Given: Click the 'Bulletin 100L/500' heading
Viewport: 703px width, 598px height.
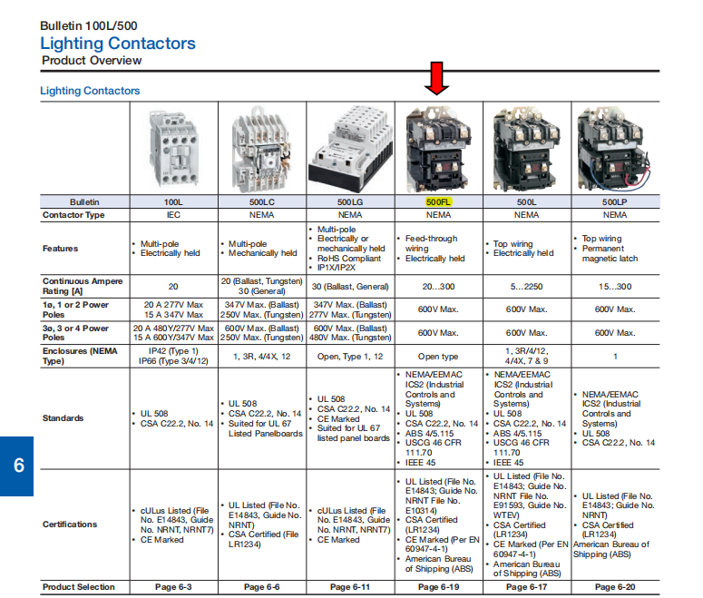Looking at the screenshot, I should click(x=89, y=25).
